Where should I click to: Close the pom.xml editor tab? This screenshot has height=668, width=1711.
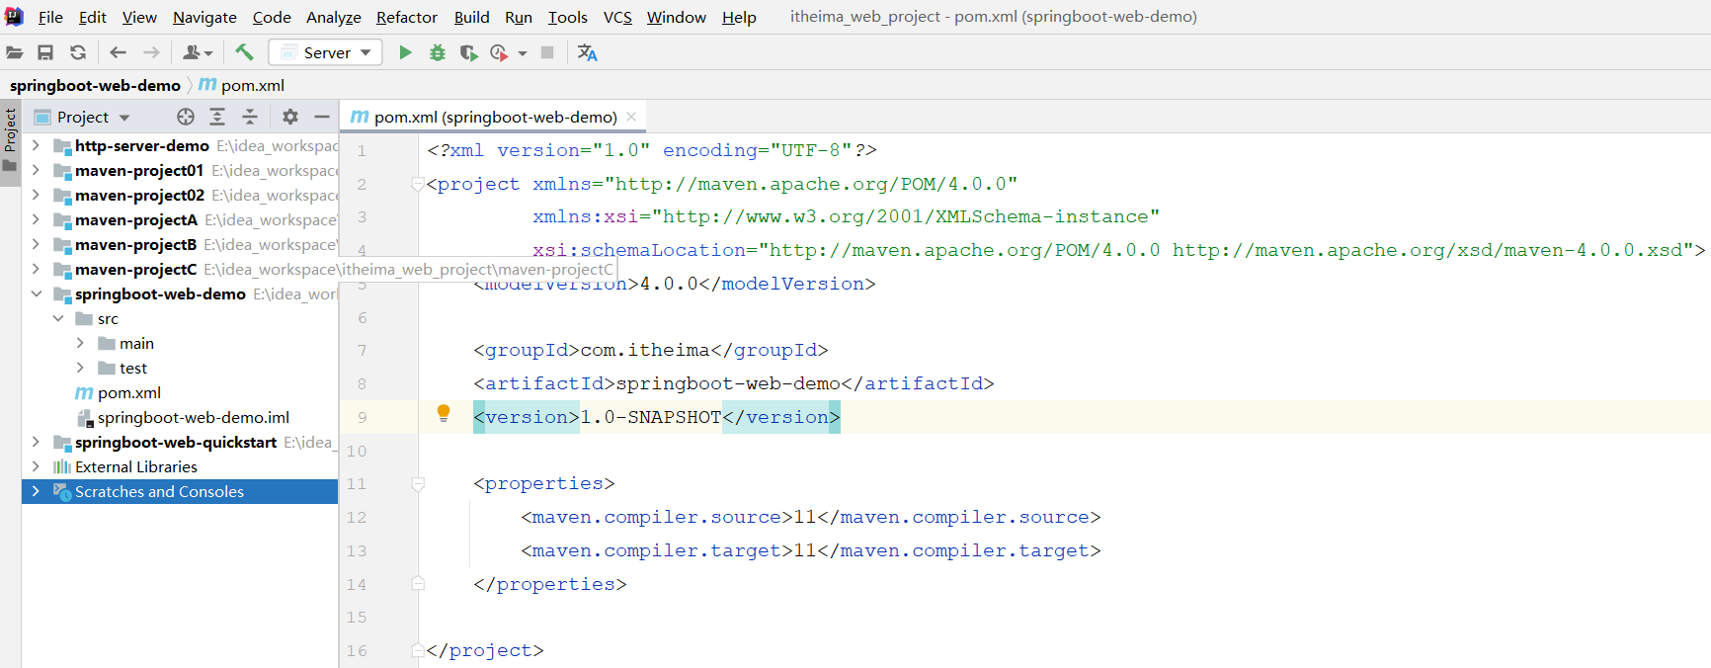pos(631,117)
